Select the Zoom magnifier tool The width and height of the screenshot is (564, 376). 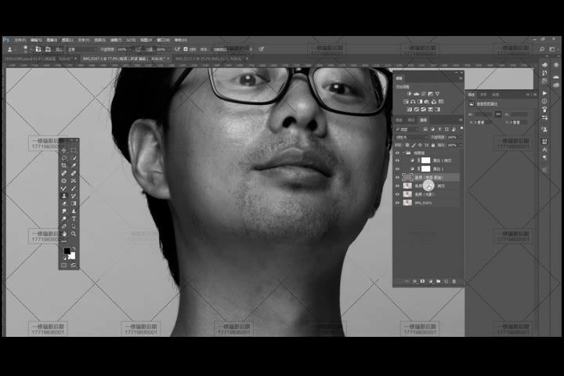point(74,234)
